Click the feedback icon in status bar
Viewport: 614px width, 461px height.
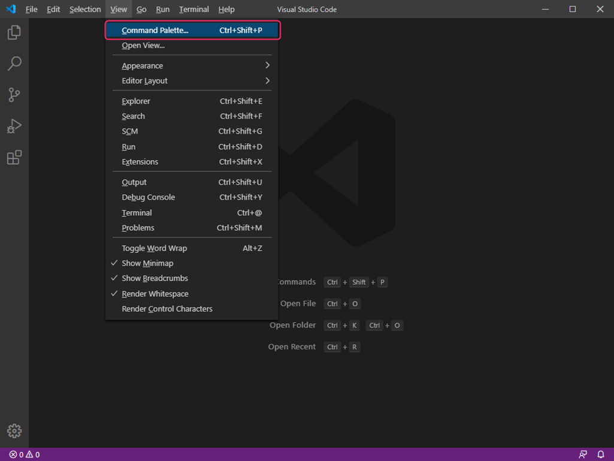click(583, 455)
